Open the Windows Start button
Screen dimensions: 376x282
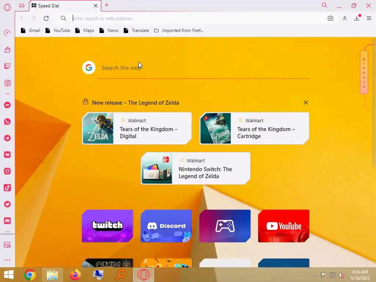point(9,275)
